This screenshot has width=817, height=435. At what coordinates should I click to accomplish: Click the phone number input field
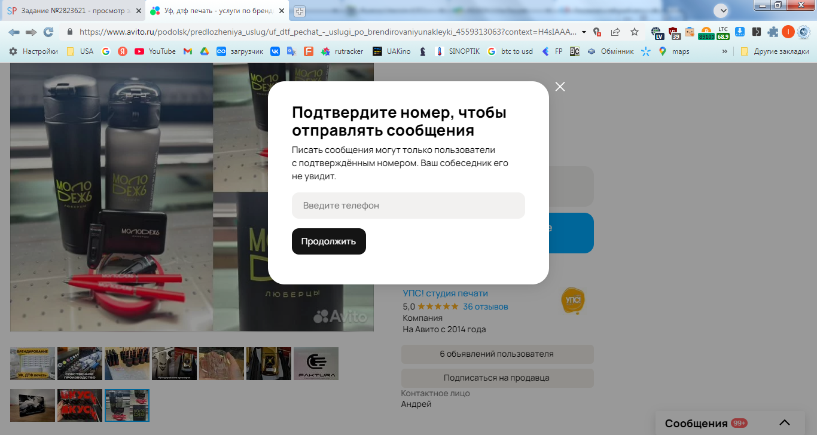coord(408,206)
